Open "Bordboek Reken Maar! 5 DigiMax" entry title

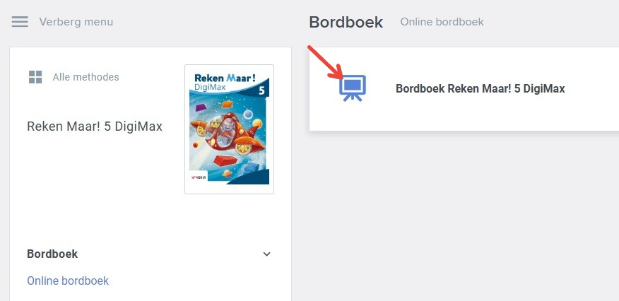480,88
